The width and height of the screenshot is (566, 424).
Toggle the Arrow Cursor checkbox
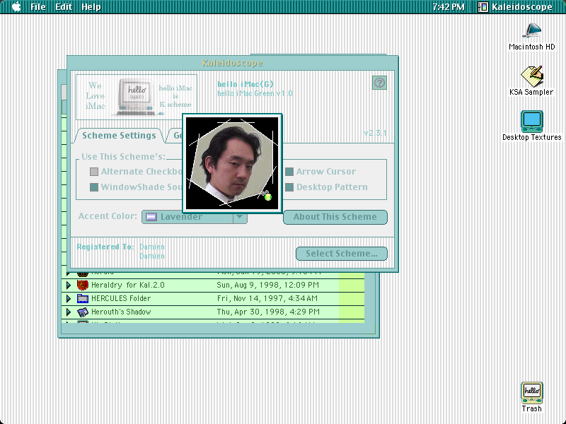pyautogui.click(x=289, y=172)
